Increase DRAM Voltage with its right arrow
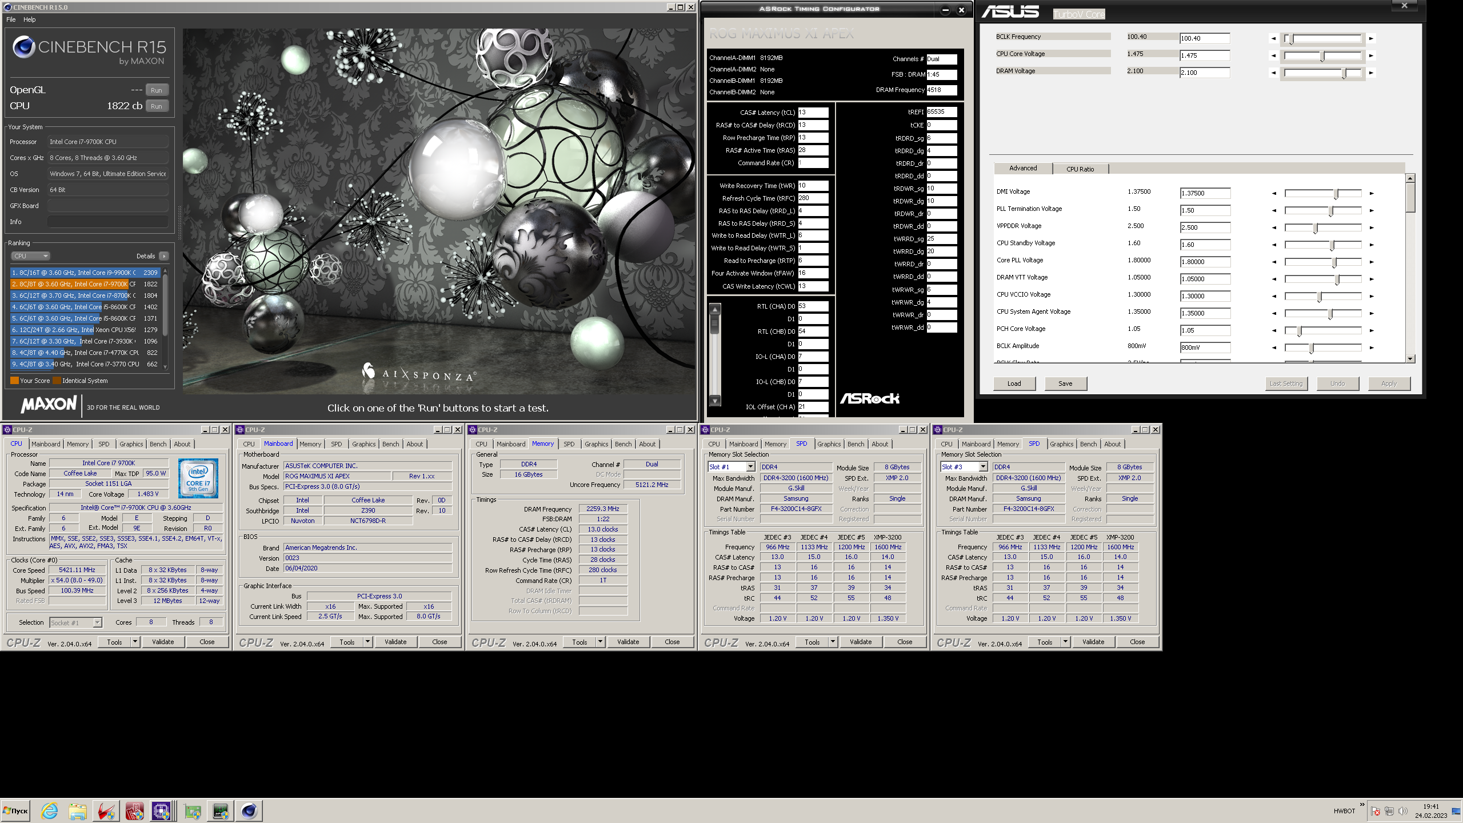The image size is (1463, 823). tap(1371, 73)
